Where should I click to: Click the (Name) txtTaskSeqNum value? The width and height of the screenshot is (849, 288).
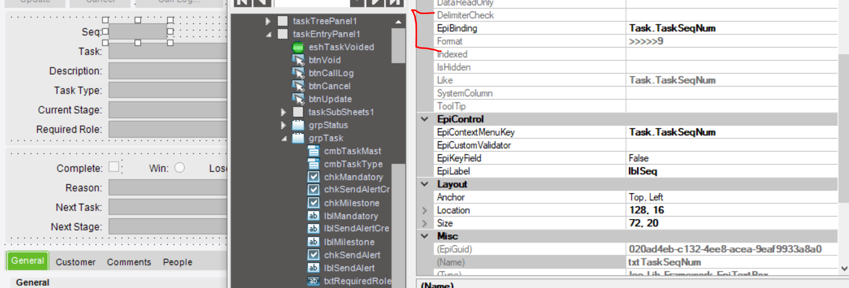tap(732, 262)
